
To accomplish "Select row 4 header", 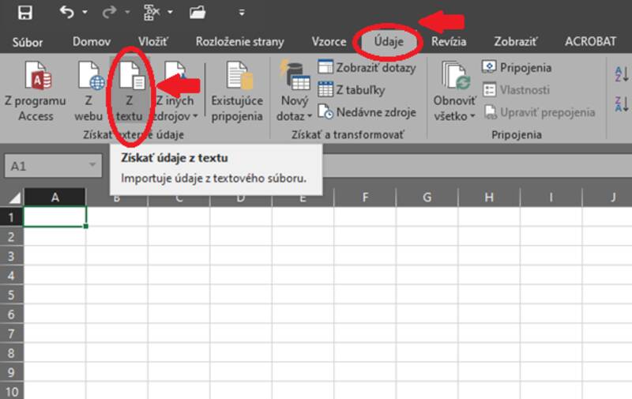I will [11, 276].
